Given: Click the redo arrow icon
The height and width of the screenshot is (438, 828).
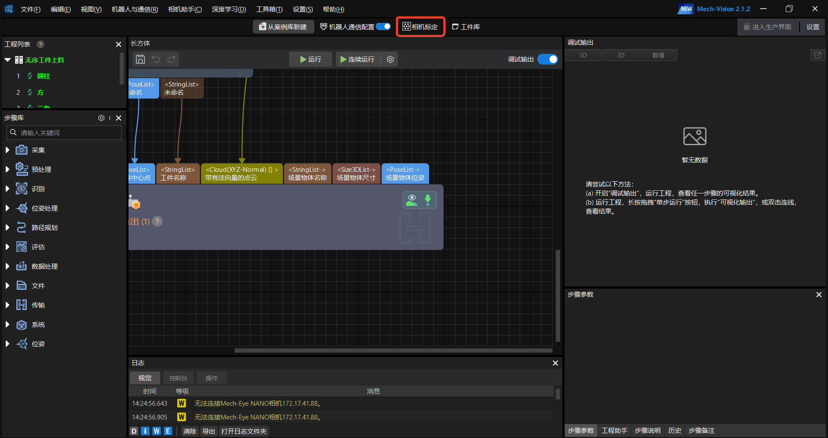Looking at the screenshot, I should pos(172,59).
